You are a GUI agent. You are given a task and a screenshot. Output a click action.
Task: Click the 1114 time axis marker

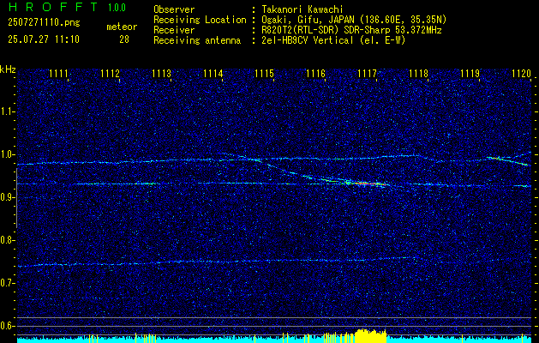213,73
